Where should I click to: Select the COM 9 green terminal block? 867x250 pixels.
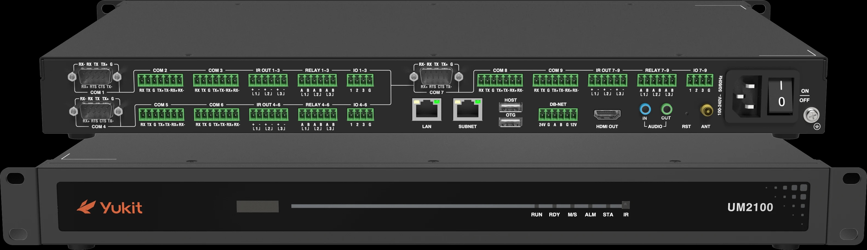pyautogui.click(x=555, y=81)
